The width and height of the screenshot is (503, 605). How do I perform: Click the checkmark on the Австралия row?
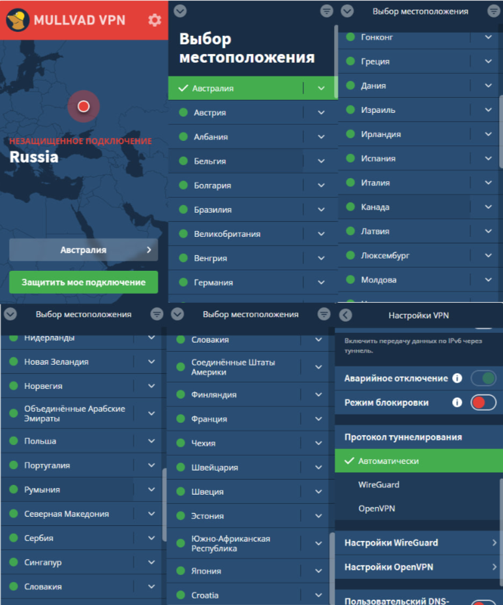click(x=183, y=88)
